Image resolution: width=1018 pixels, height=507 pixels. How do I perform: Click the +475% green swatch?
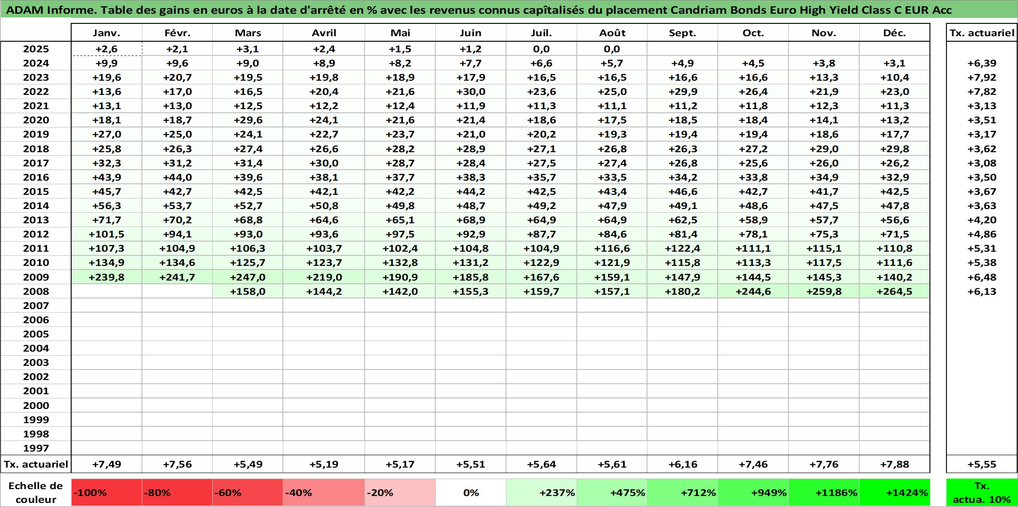612,493
